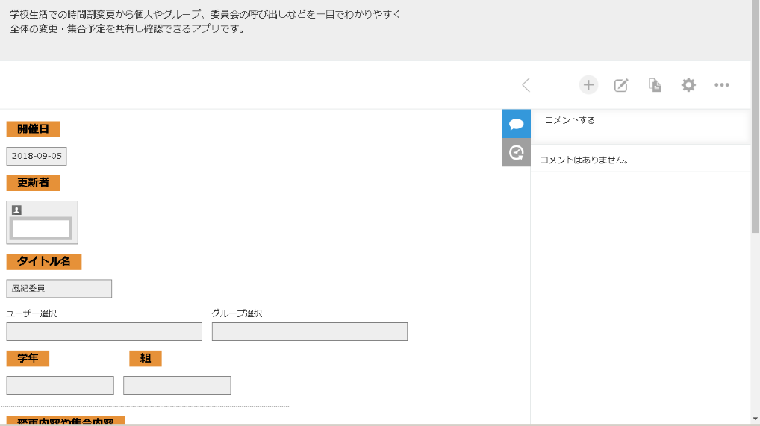Click the scrollbar down arrow
This screenshot has height=426, width=760.
coord(756,419)
